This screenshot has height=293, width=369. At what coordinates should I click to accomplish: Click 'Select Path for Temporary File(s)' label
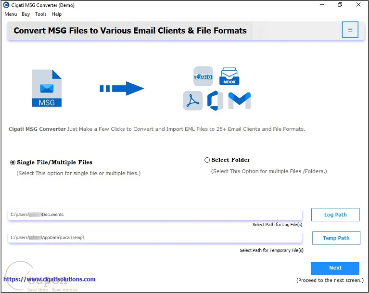point(271,250)
